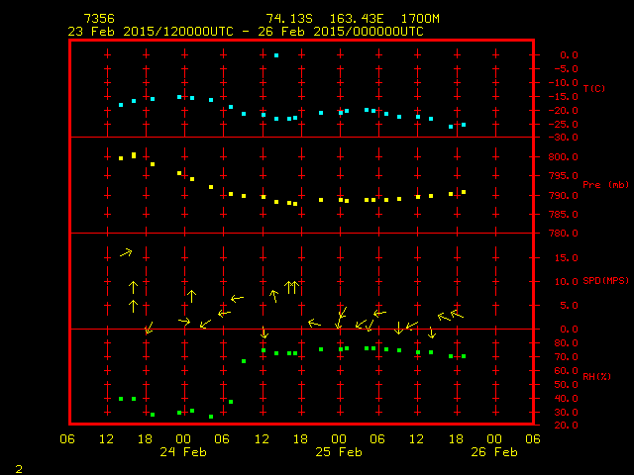Screen dimensions: 634x475
Task: Click the station ID 7356 in header
Action: [99, 19]
